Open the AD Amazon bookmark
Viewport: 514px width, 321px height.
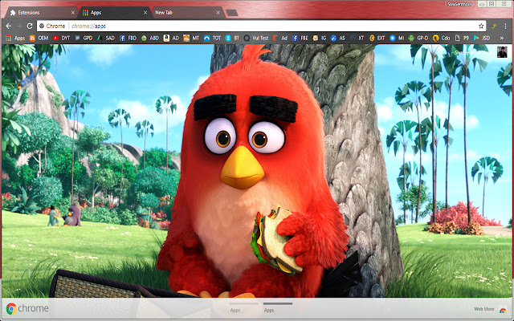click(171, 38)
